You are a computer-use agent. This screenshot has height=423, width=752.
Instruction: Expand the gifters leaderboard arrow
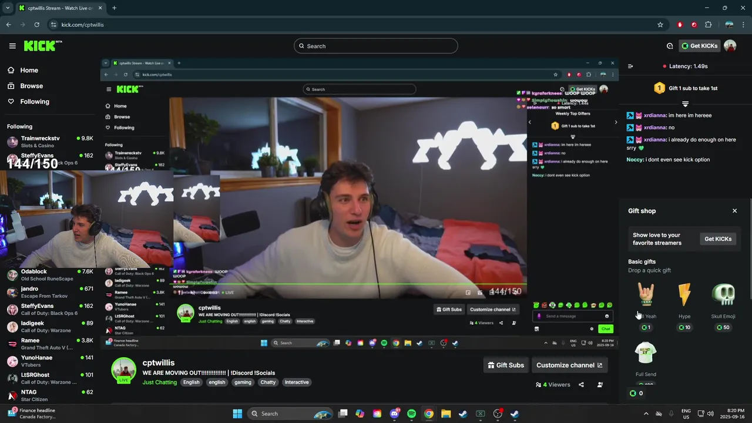tap(685, 103)
